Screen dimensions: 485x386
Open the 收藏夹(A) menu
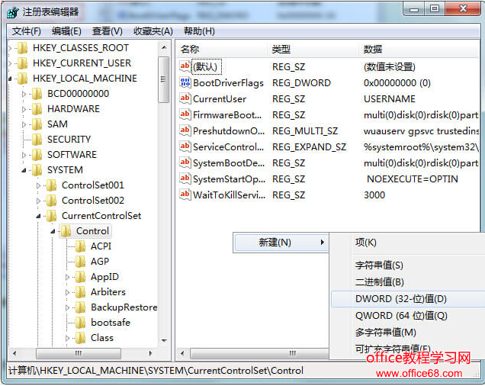coord(153,31)
